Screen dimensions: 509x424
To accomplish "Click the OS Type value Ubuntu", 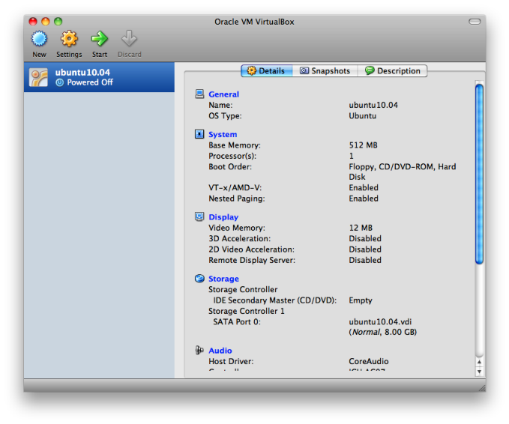I will coord(363,116).
